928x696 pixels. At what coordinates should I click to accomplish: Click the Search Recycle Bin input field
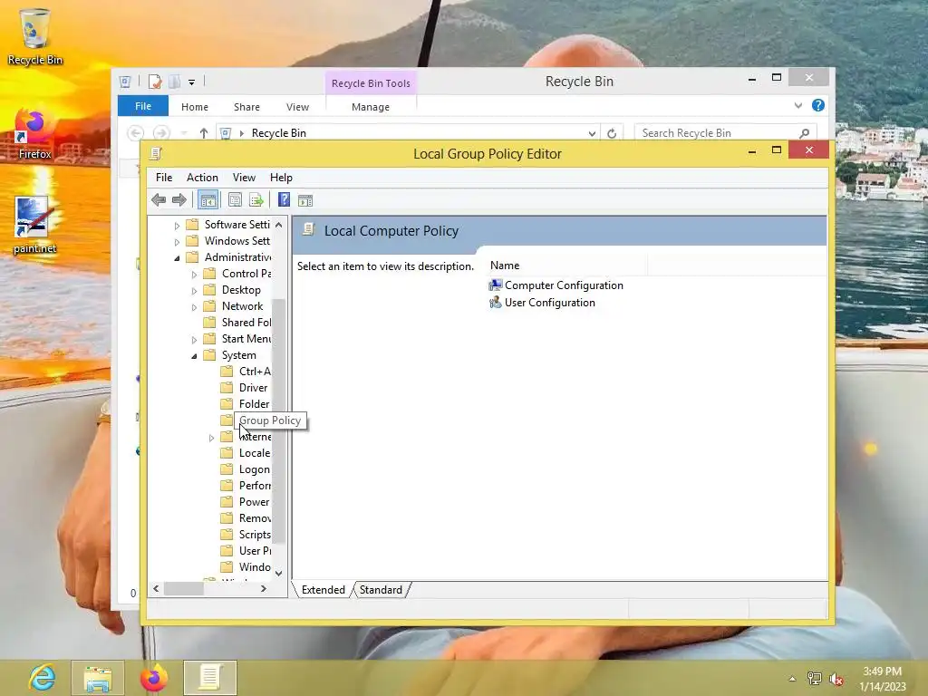pos(717,133)
